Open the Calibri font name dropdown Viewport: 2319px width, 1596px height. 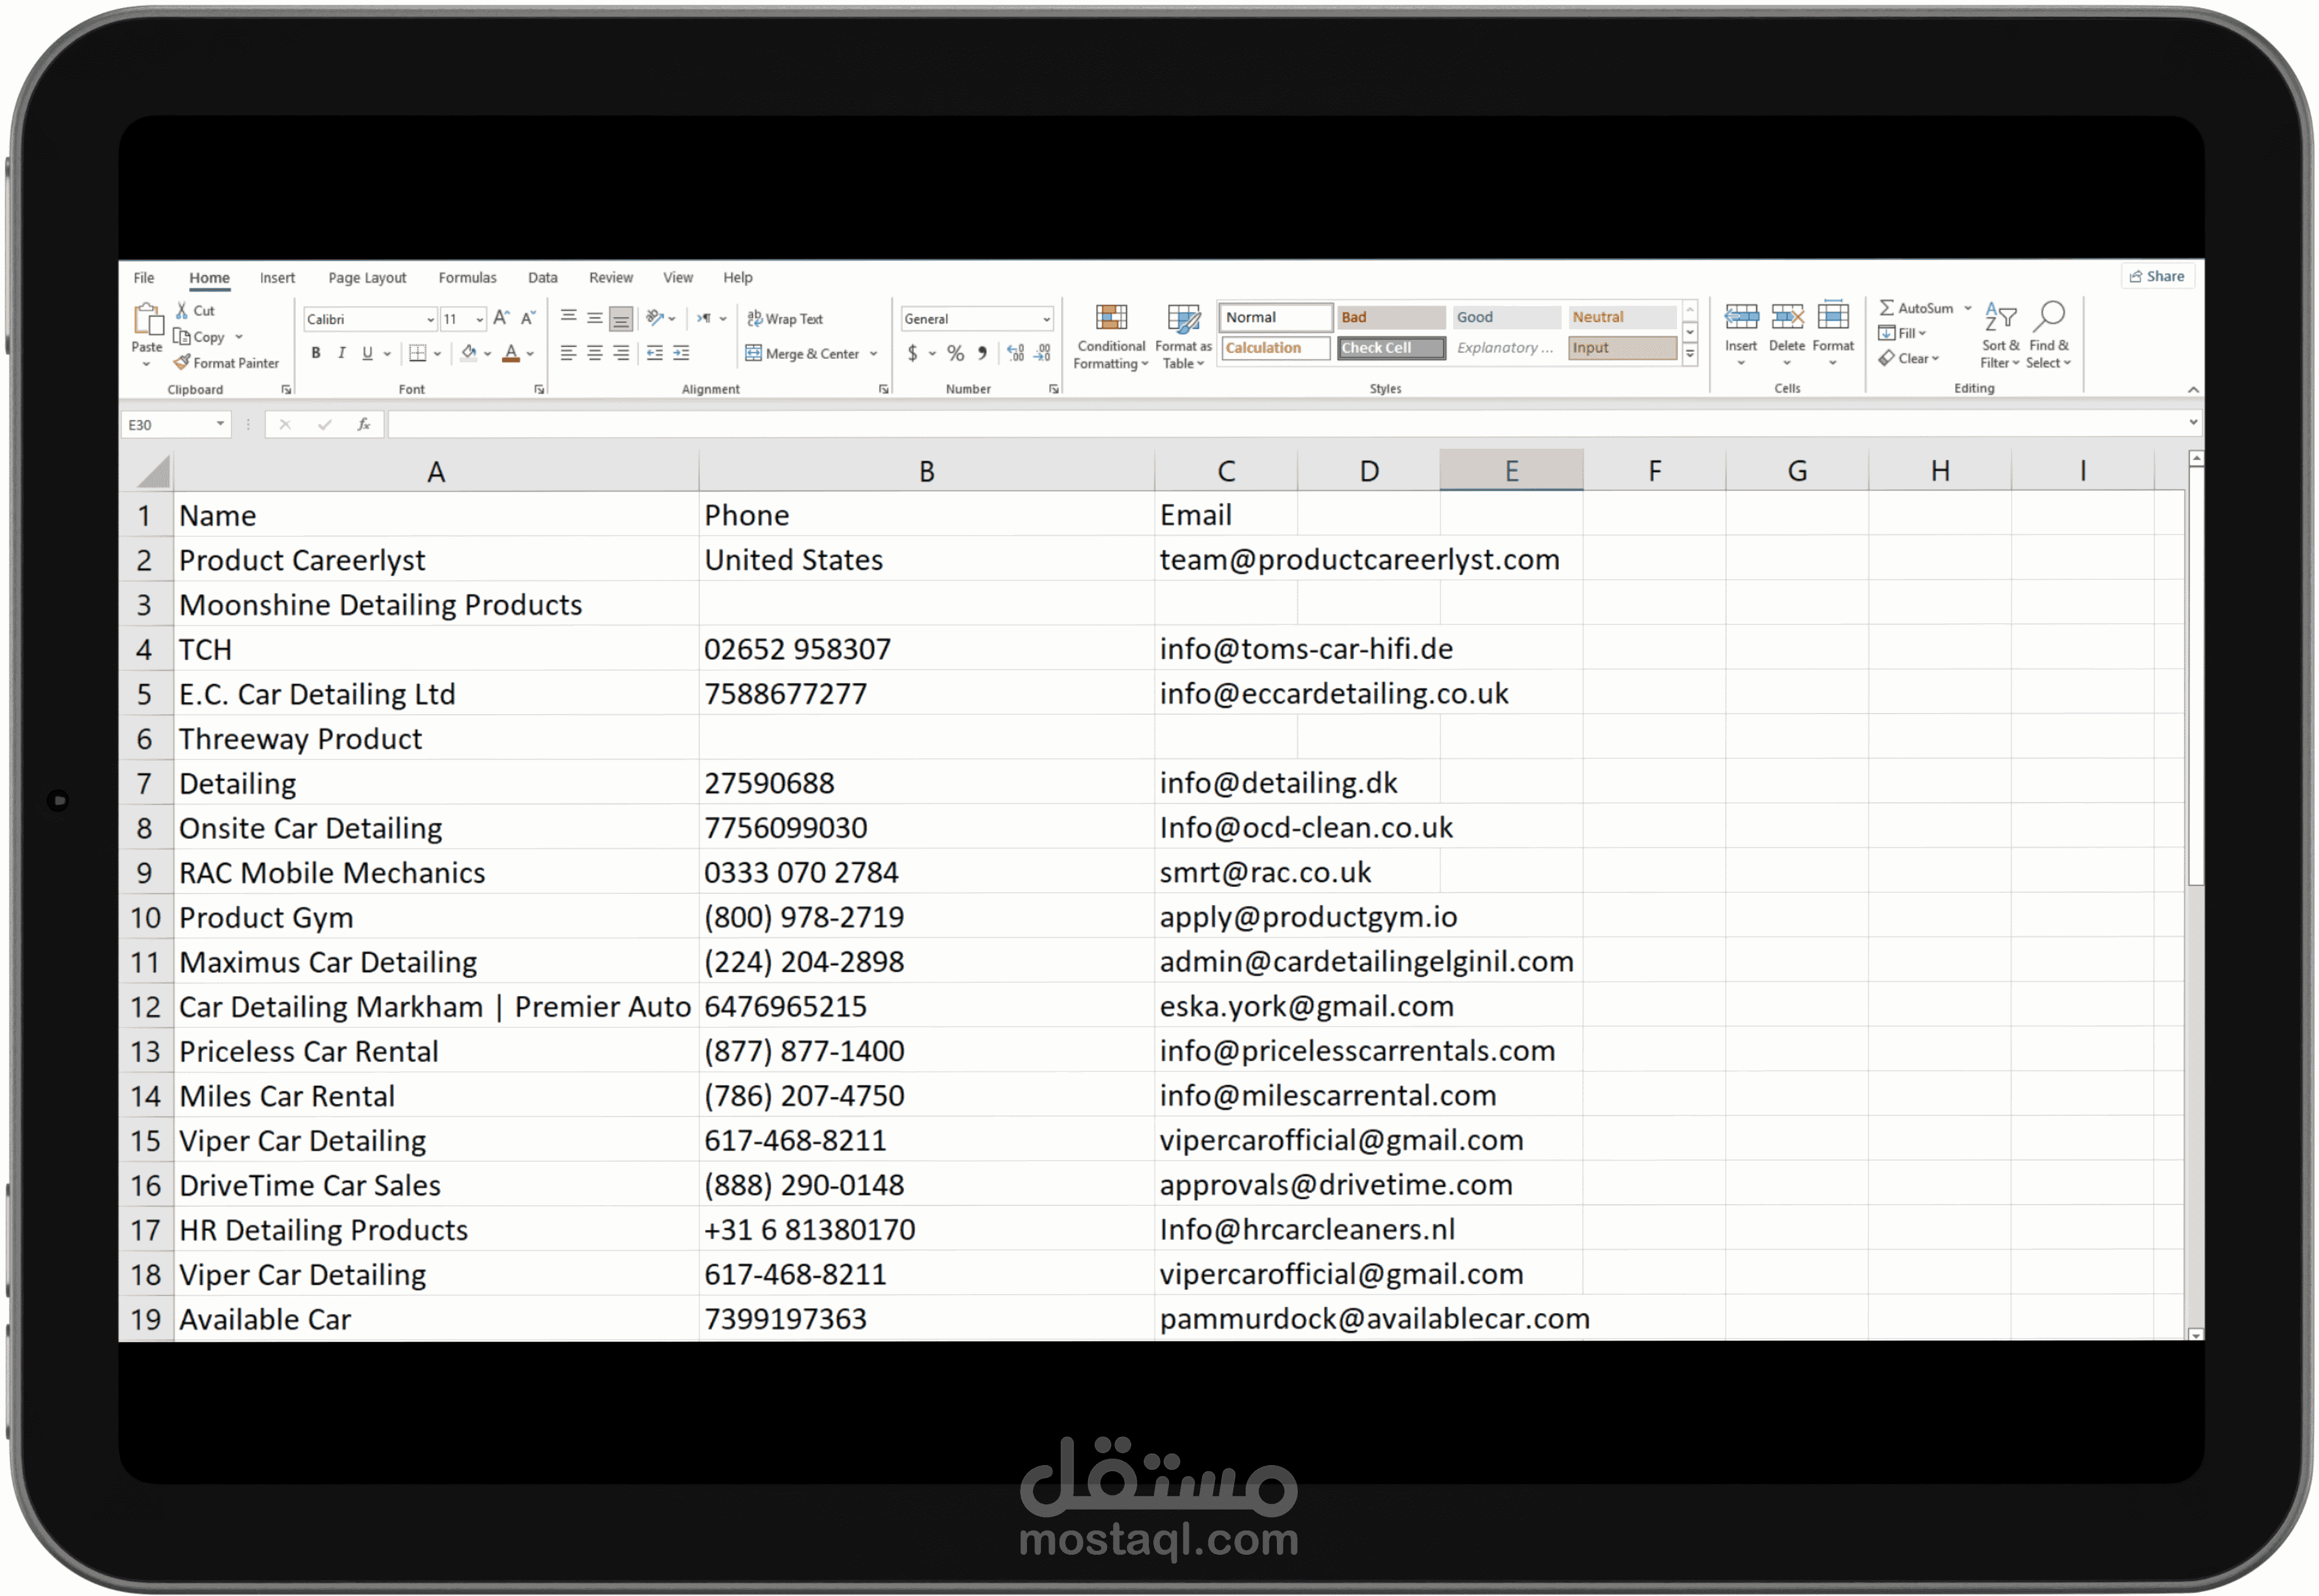pos(431,320)
